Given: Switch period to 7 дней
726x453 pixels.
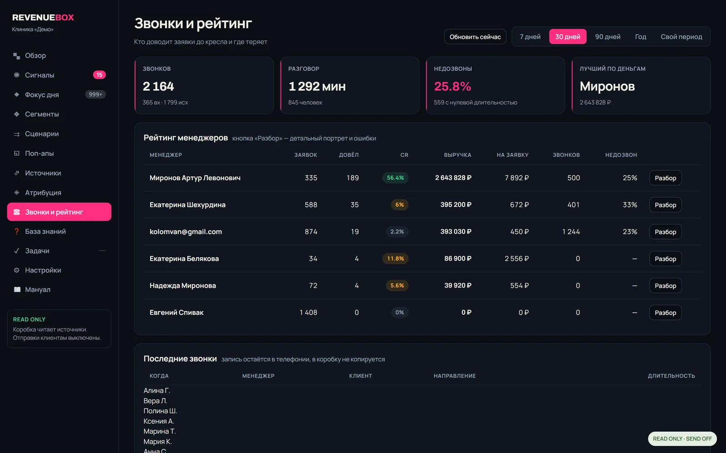Looking at the screenshot, I should 530,37.
